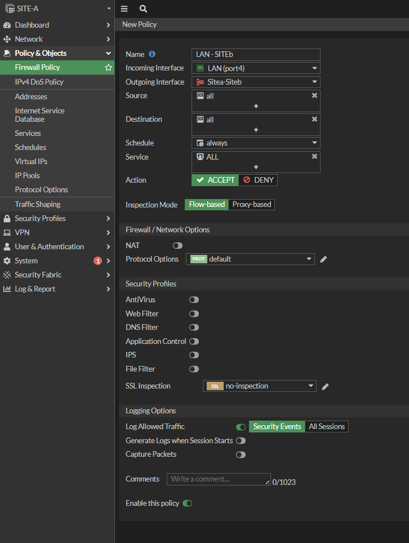Click pencil icon to edit Protocol Options
409x543 pixels.
(x=323, y=259)
